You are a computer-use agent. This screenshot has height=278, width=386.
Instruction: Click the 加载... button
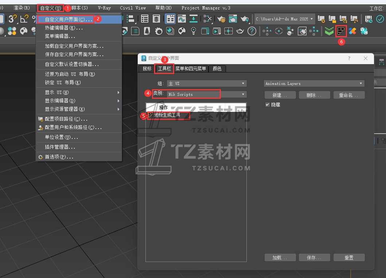(x=280, y=258)
